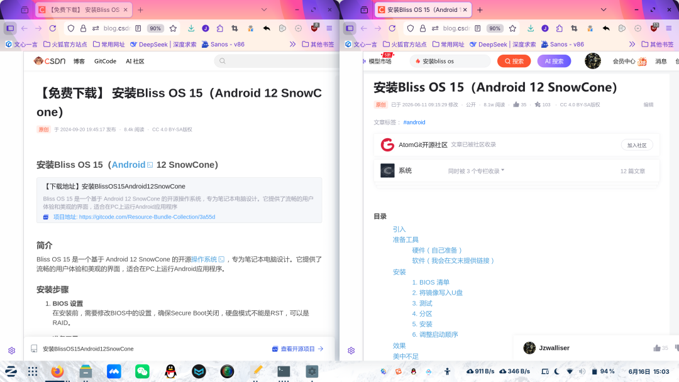Click the CSDN logo in the left window
679x382 pixels.
pos(50,61)
